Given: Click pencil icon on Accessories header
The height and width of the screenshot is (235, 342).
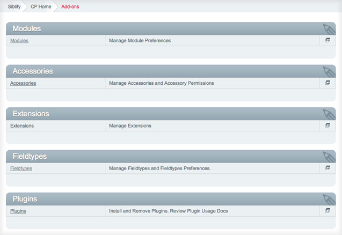Looking at the screenshot, I should 329,72.
